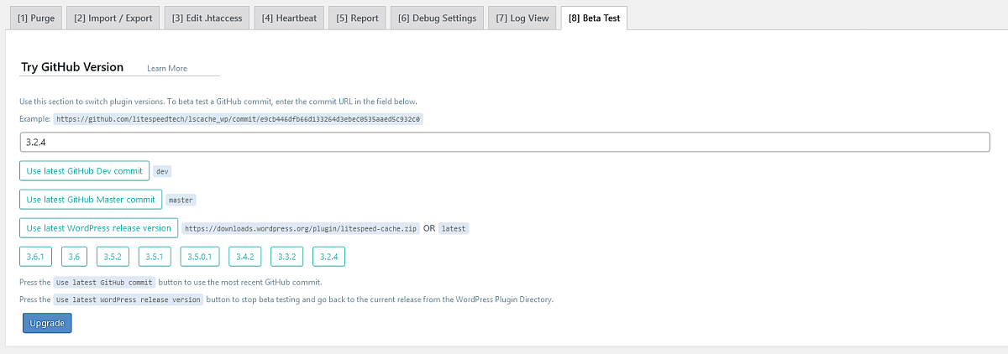Switch to the Log View tab

click(x=521, y=18)
